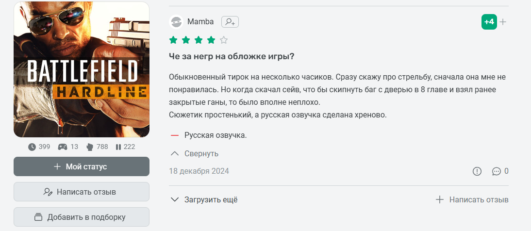Click the Написать отзыв button under cover
The image size is (531, 231).
pyautogui.click(x=82, y=192)
